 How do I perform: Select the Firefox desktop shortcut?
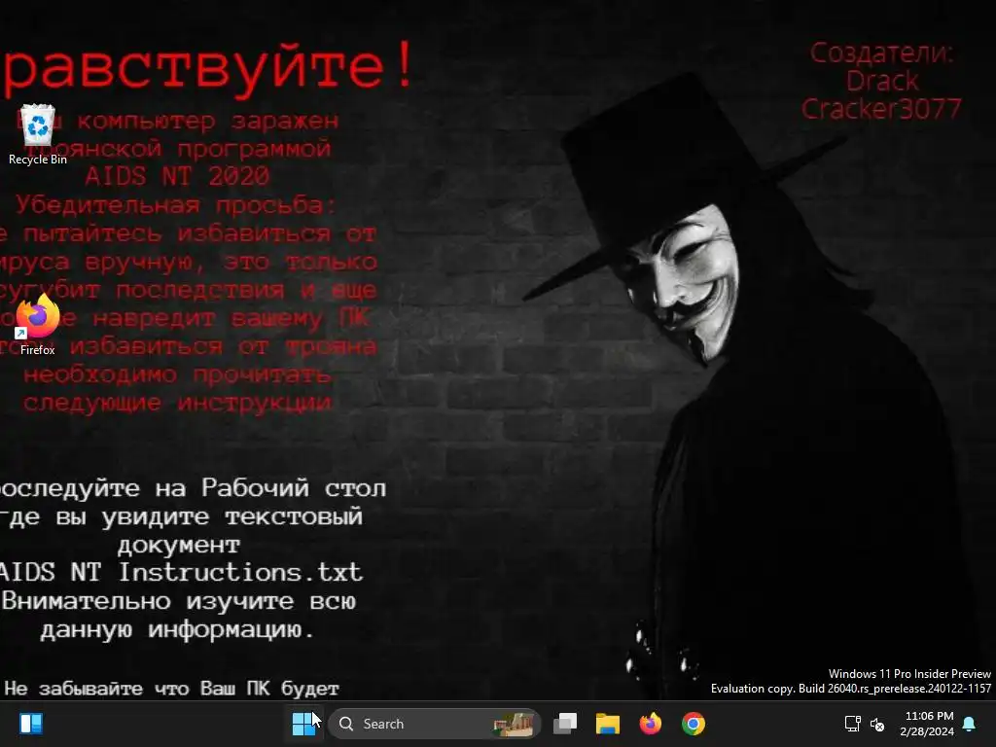[x=38, y=325]
